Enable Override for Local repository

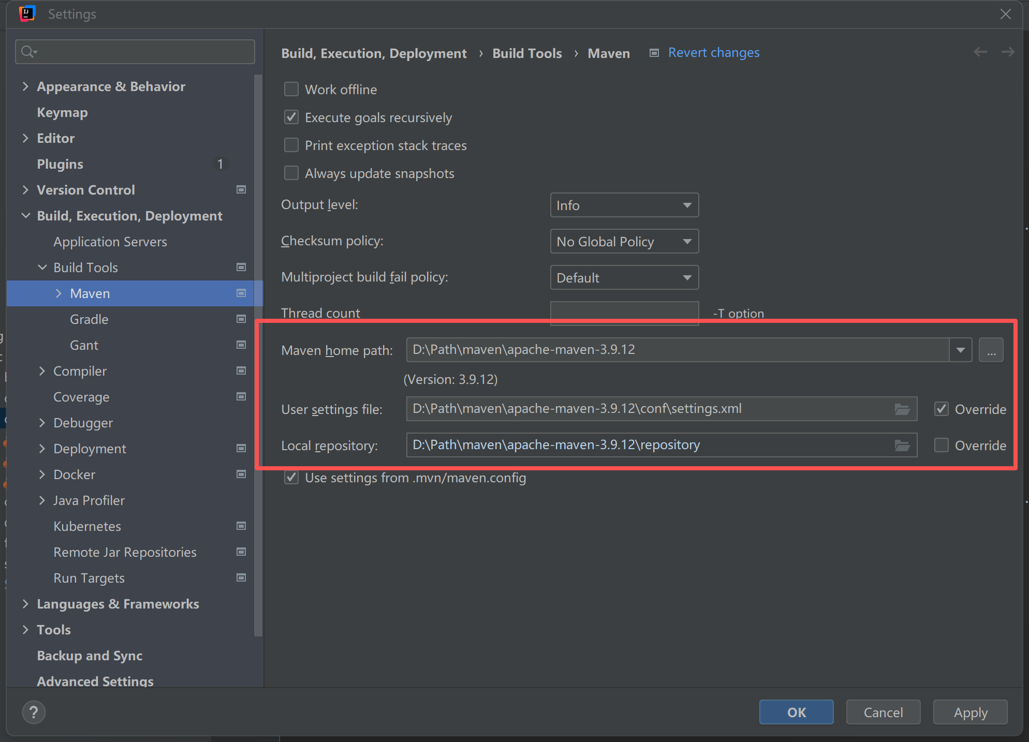(x=941, y=446)
